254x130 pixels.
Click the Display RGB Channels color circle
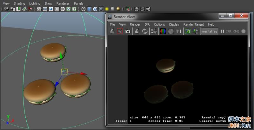tap(163, 31)
